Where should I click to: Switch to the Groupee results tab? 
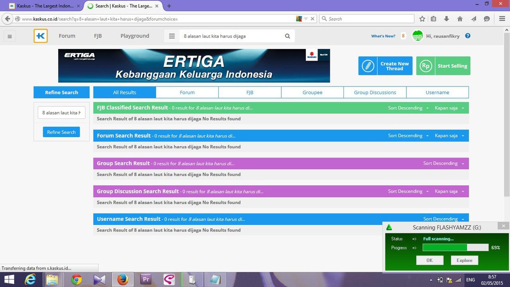[312, 92]
